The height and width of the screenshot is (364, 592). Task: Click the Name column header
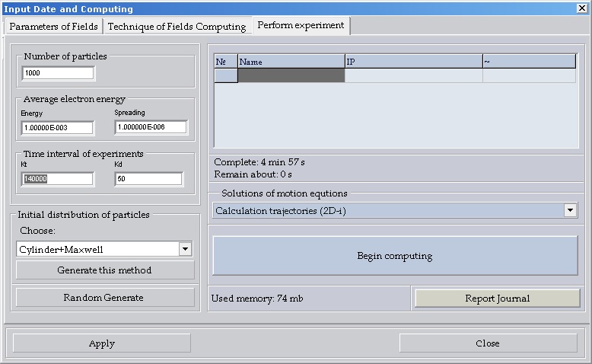click(291, 61)
